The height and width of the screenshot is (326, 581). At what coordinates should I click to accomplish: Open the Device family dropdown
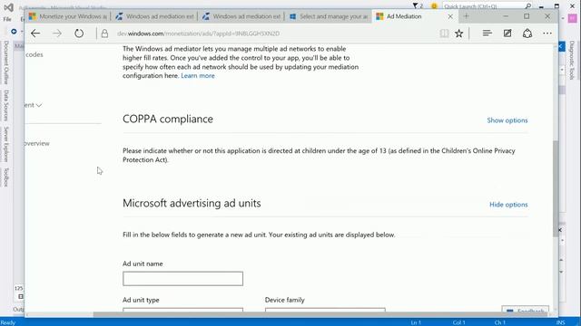point(325,310)
